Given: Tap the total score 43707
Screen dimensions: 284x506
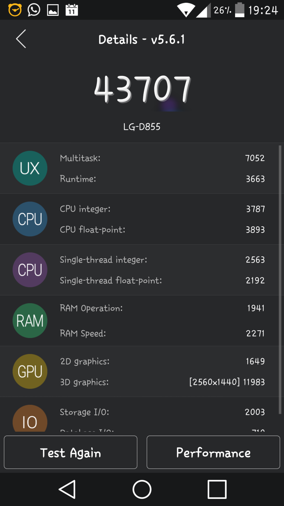Looking at the screenshot, I should coord(142,89).
